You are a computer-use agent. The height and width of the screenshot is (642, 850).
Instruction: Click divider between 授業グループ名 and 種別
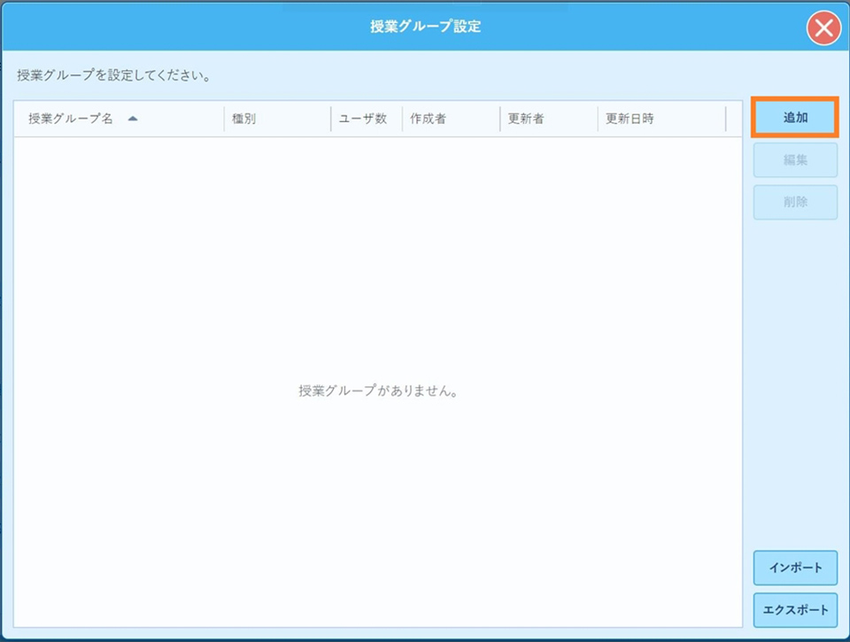225,119
